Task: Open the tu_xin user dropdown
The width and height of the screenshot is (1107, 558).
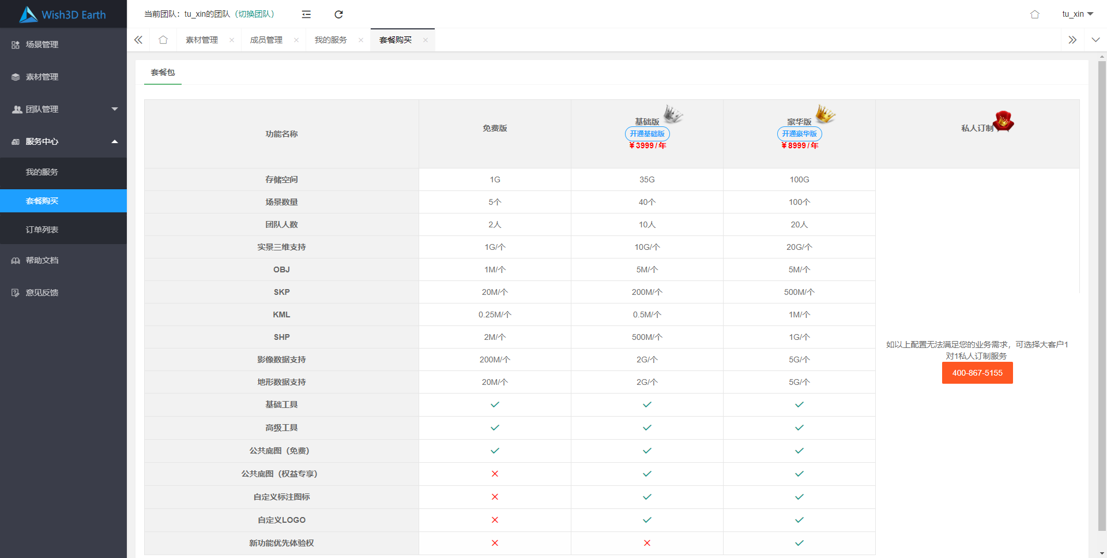Action: (x=1077, y=14)
